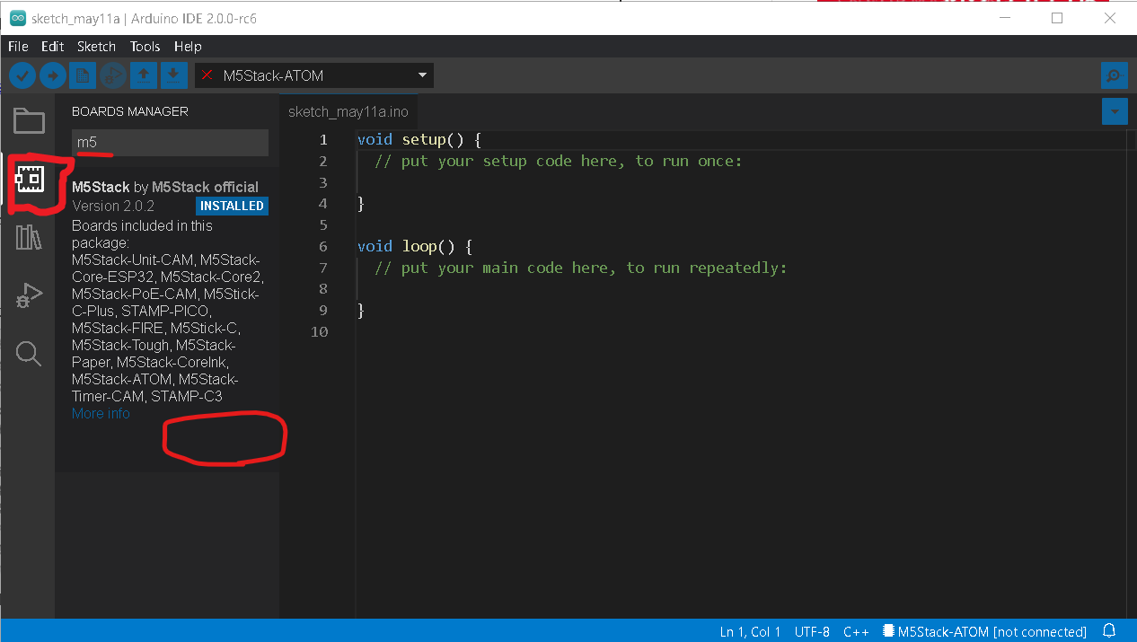Open the Edit menu
Image resolution: width=1137 pixels, height=642 pixels.
53,47
